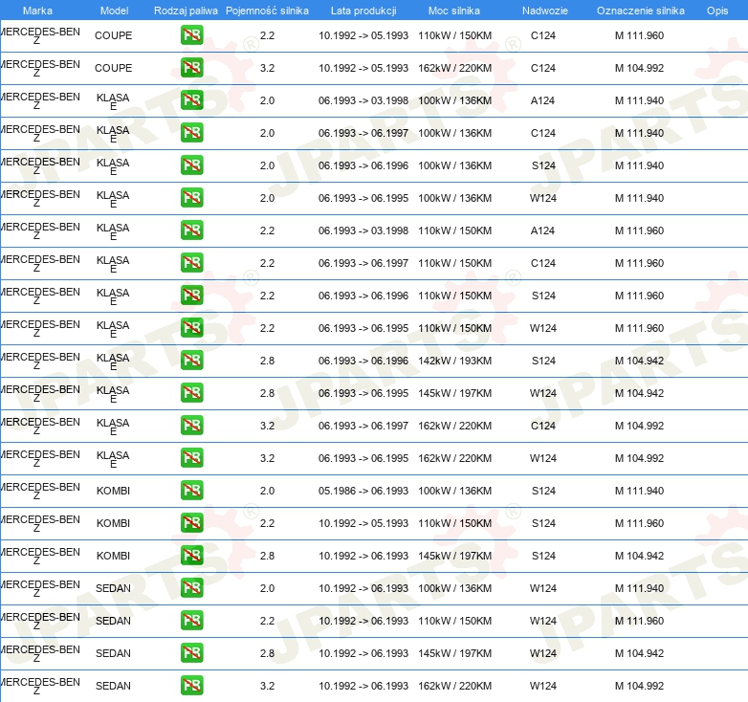
Task: Click the 05.1986 -> 06.1993 production years cell
Action: click(363, 491)
